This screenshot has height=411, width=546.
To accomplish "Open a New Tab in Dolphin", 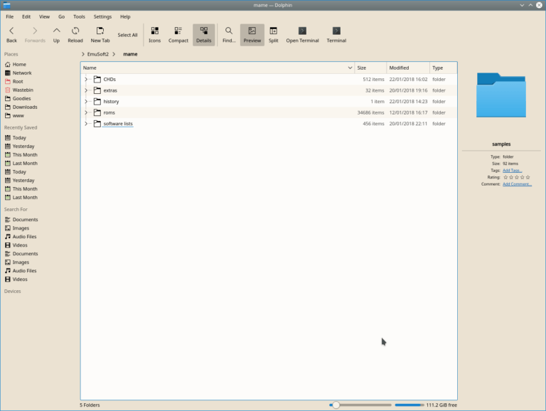I will [x=100, y=34].
